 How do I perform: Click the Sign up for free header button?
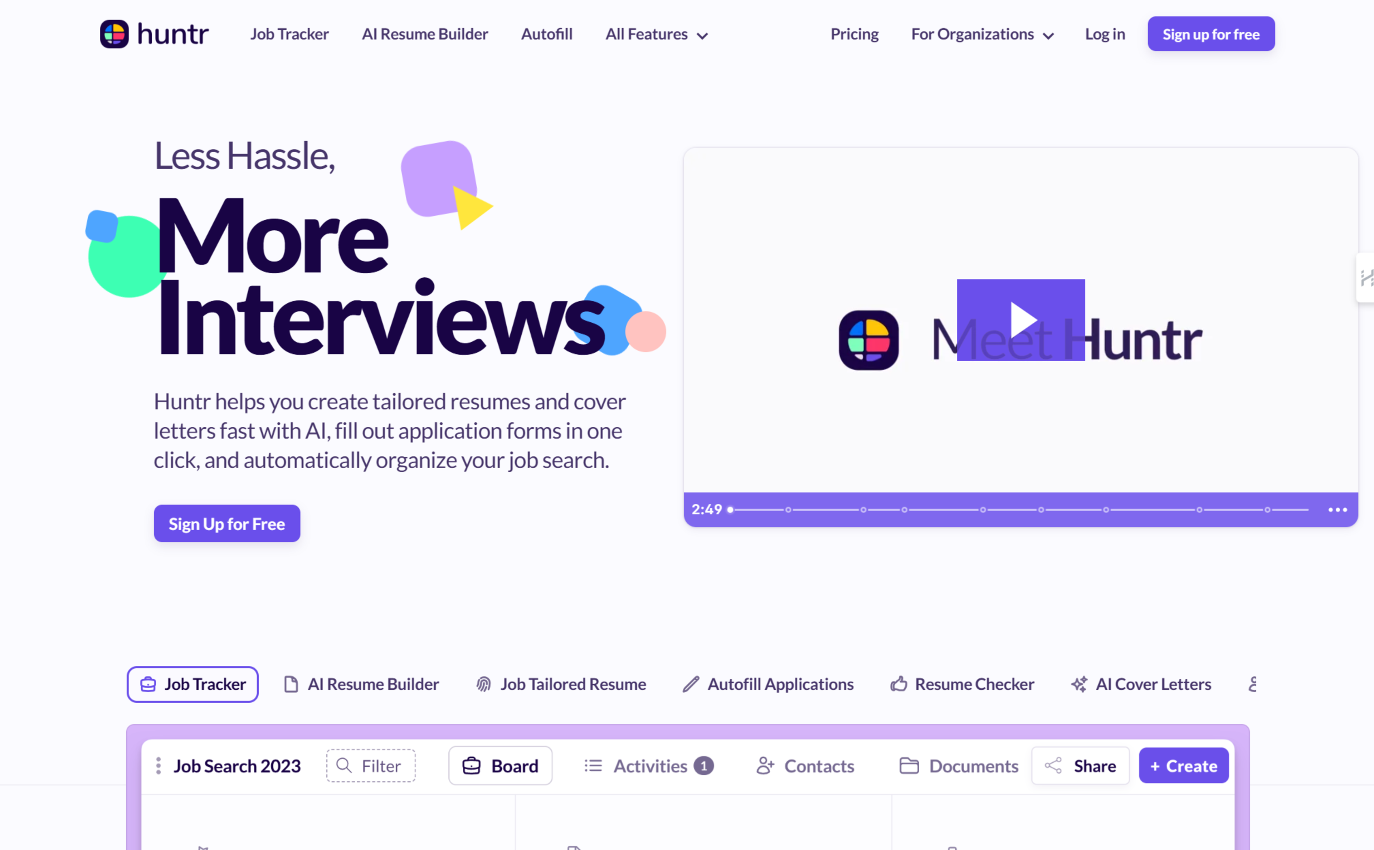click(x=1211, y=34)
